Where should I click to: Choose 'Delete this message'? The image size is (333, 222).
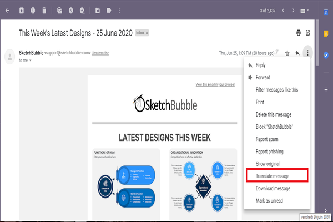(277, 114)
